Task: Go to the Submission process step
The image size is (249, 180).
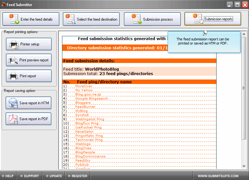Action: [x=152, y=19]
